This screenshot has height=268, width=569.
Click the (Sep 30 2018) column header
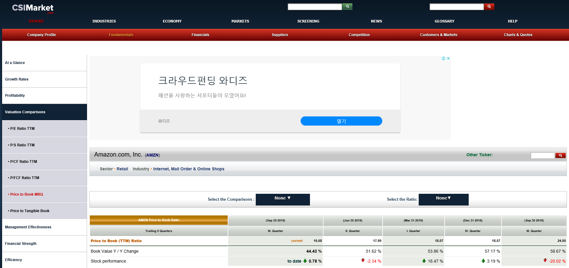(534, 221)
